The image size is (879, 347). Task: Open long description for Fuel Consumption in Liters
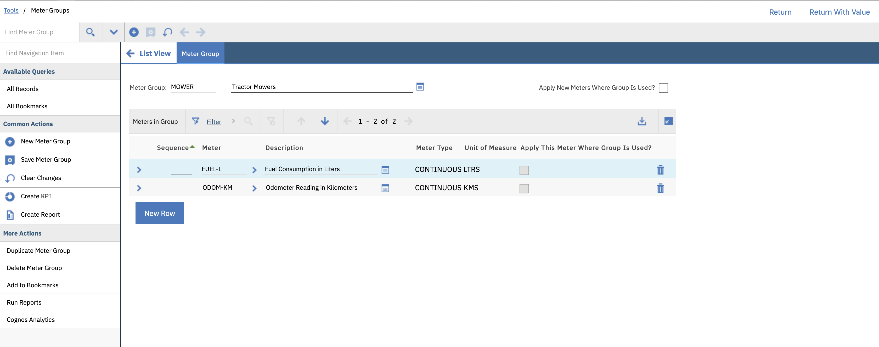pyautogui.click(x=385, y=170)
